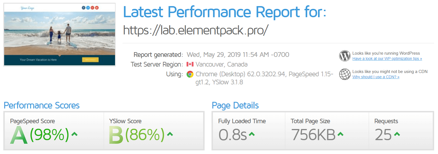The width and height of the screenshot is (438, 154).
Task: Click the Requests count 25
Action: click(x=383, y=135)
